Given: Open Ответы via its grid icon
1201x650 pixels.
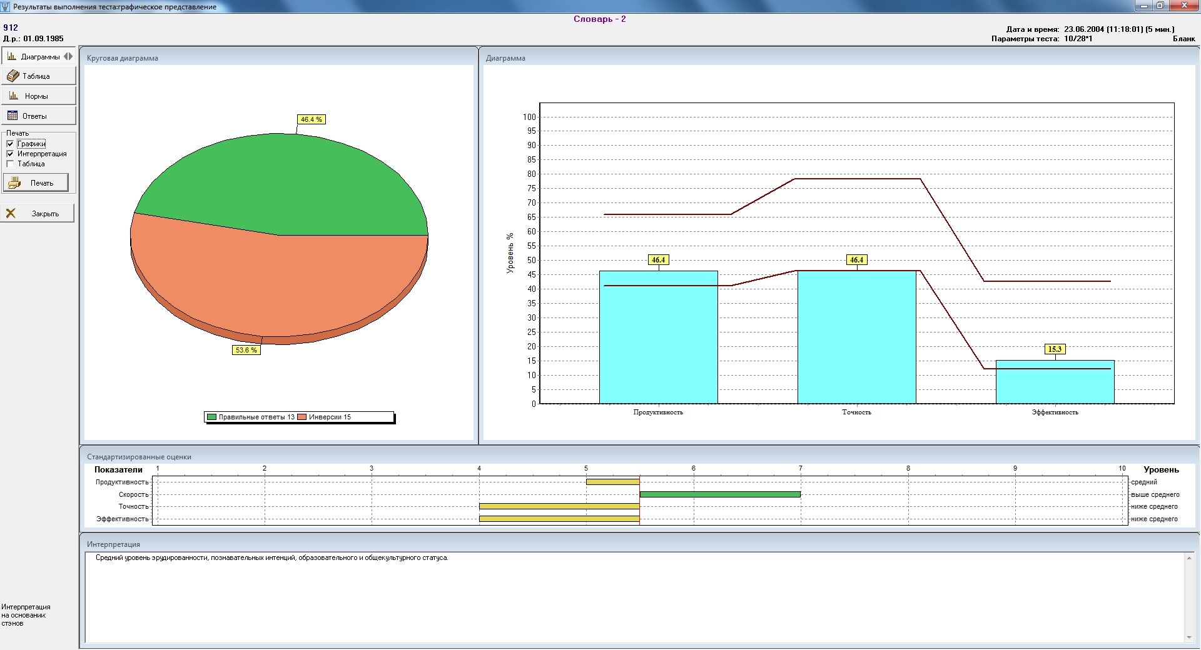Looking at the screenshot, I should (13, 116).
